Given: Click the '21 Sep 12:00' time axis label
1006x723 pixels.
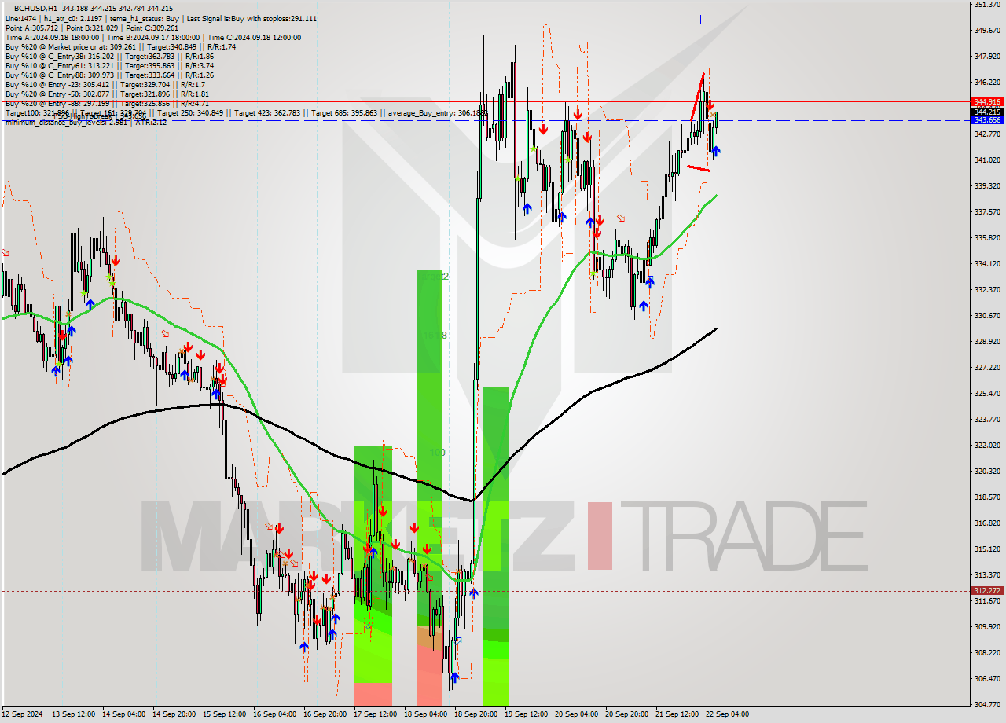Looking at the screenshot, I should (677, 714).
